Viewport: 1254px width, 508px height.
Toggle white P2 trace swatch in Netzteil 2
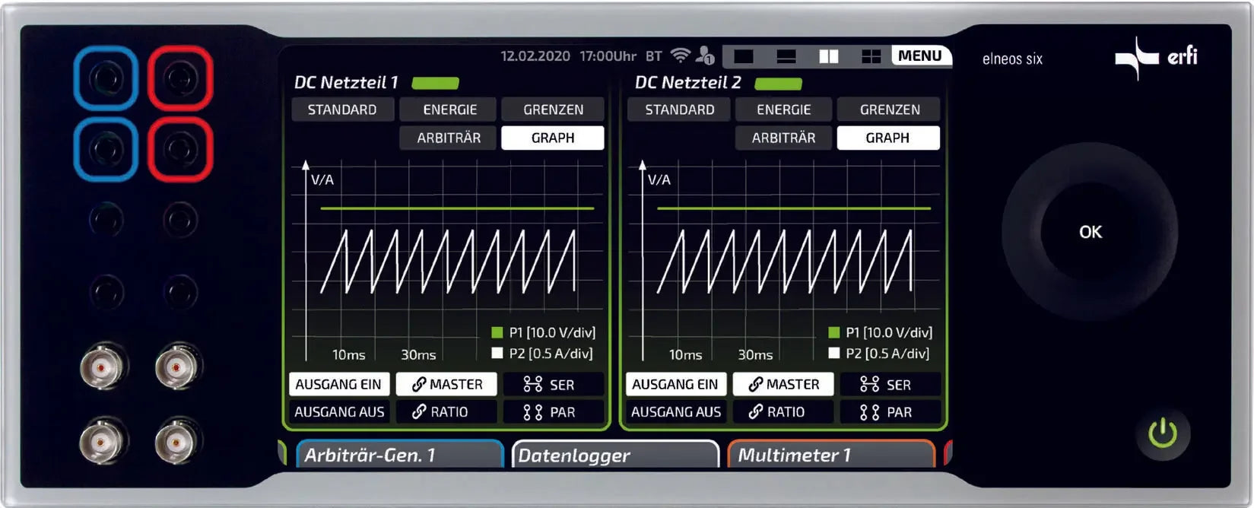tap(834, 353)
